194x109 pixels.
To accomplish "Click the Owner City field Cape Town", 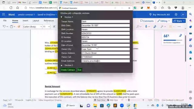I will click(105, 49).
